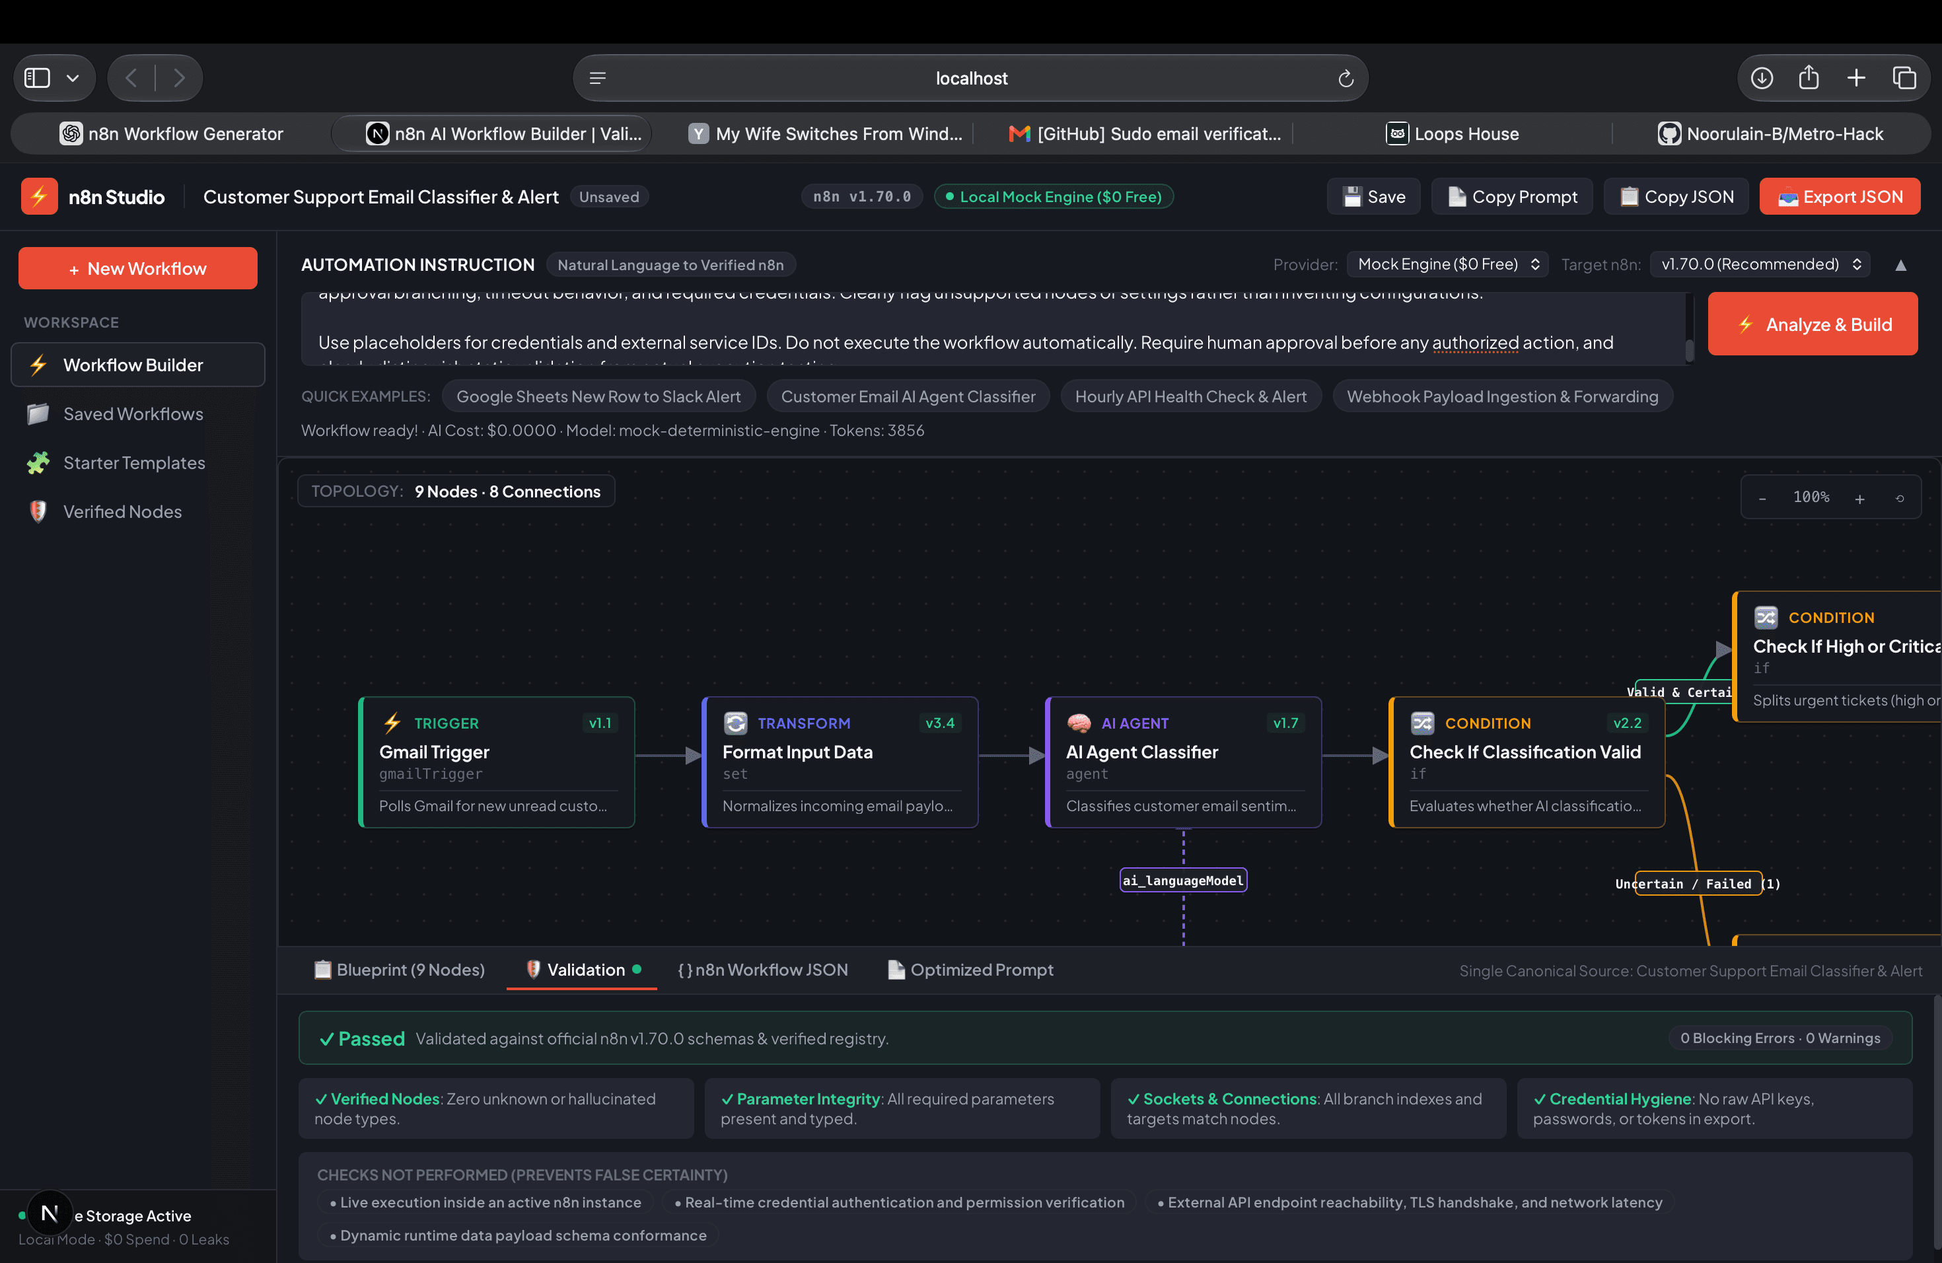Choose Webhook Payload Ingestion & Forwarding example
This screenshot has width=1942, height=1263.
[1502, 396]
